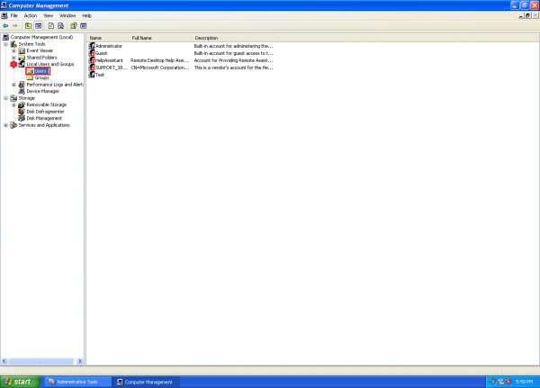Screen dimensions: 540x388
Task: Expand the Event Viewer node
Action: coord(13,51)
